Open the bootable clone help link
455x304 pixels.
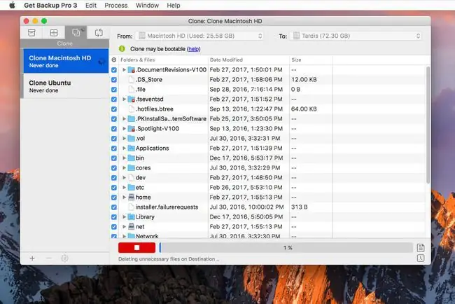[193, 49]
